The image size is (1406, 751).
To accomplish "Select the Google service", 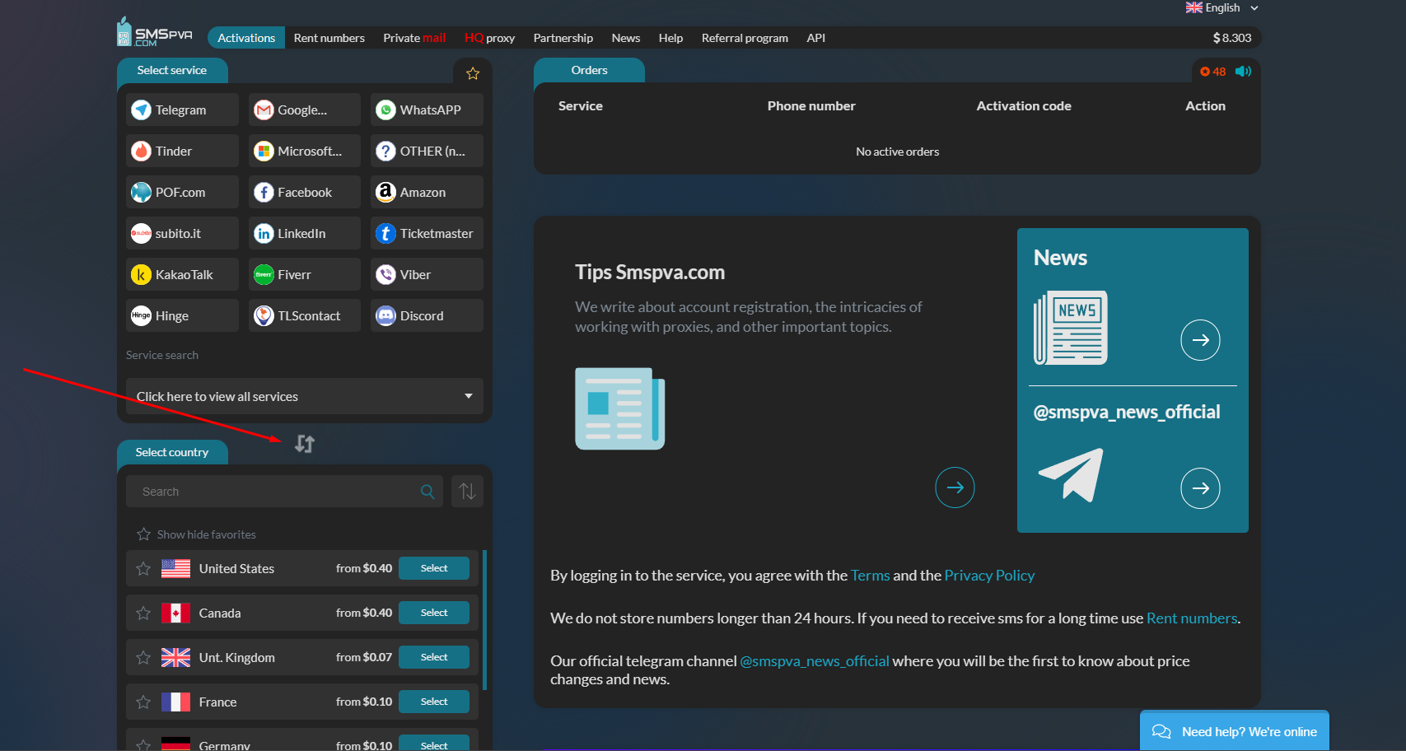I will click(305, 110).
